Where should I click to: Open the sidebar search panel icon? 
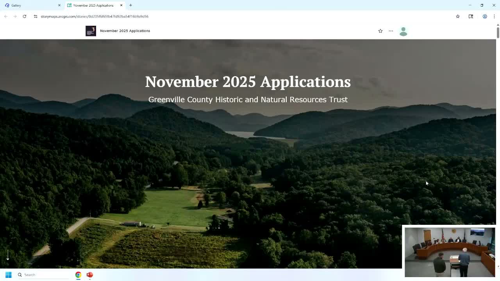[x=471, y=16]
